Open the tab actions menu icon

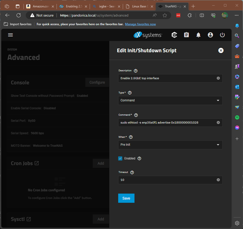[18, 6]
